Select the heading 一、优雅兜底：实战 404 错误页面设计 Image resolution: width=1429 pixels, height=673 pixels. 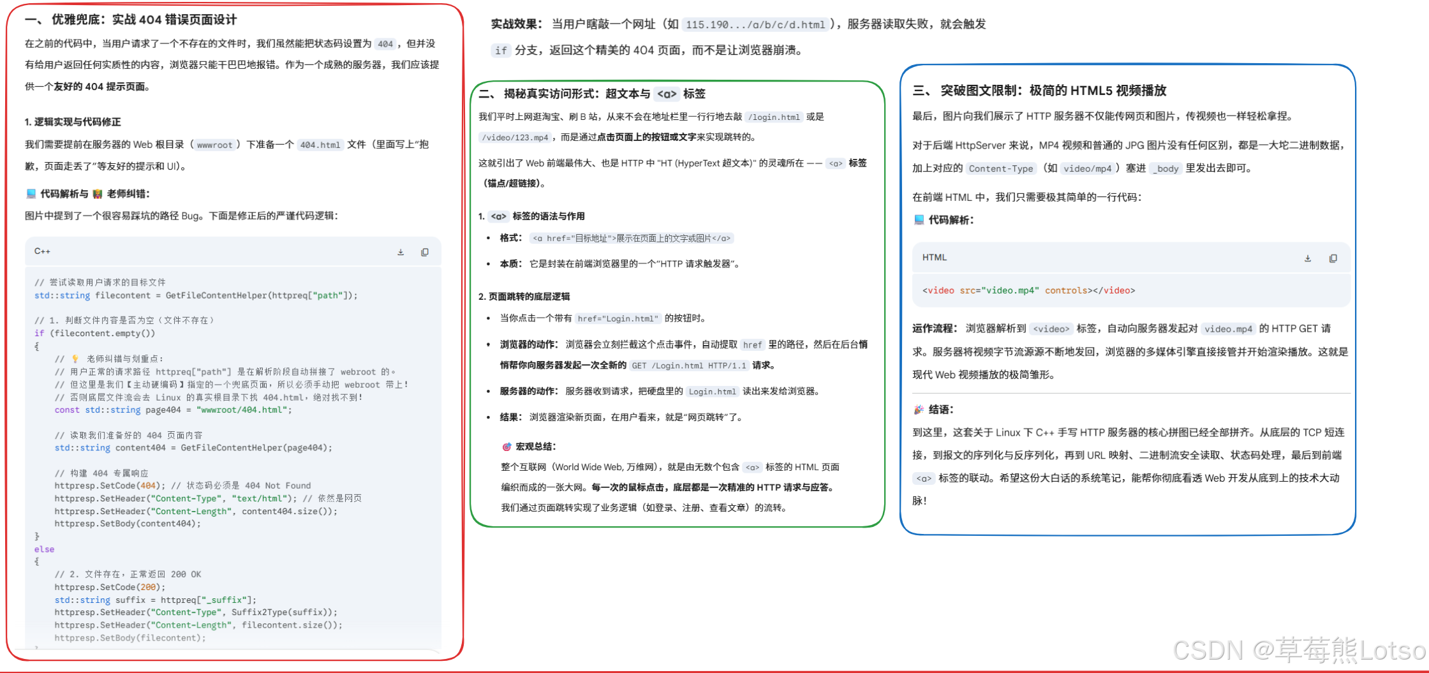tap(131, 20)
